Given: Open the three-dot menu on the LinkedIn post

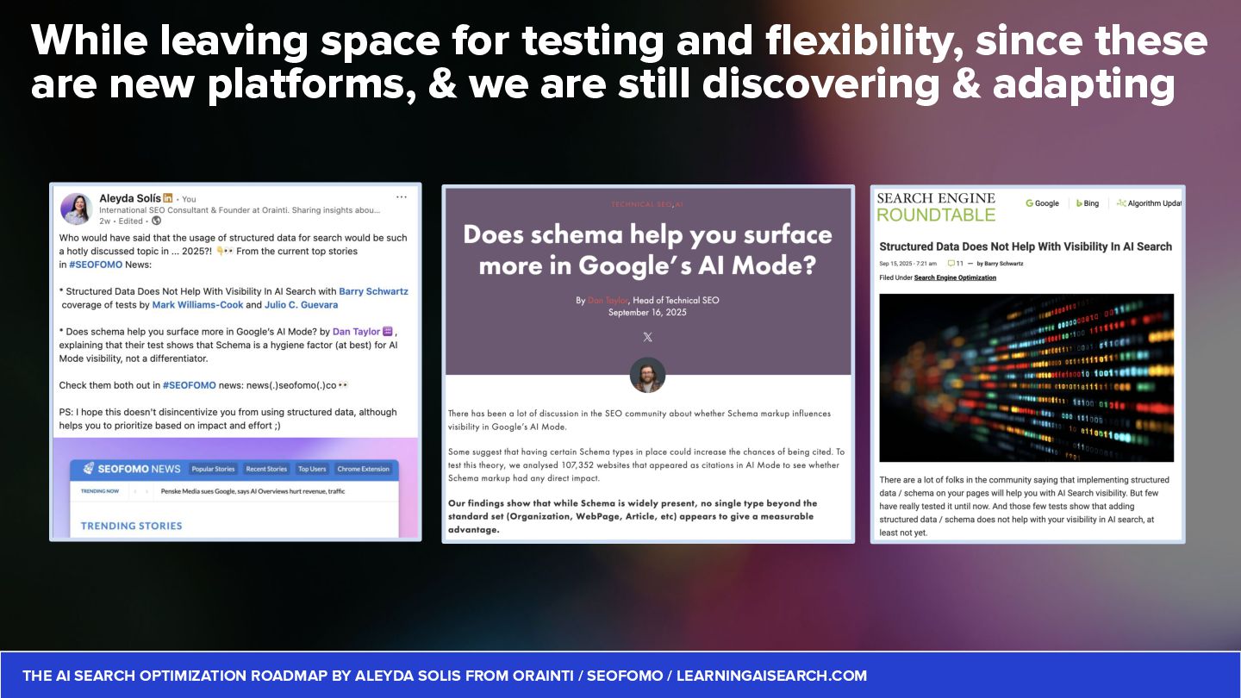Looking at the screenshot, I should 402,197.
